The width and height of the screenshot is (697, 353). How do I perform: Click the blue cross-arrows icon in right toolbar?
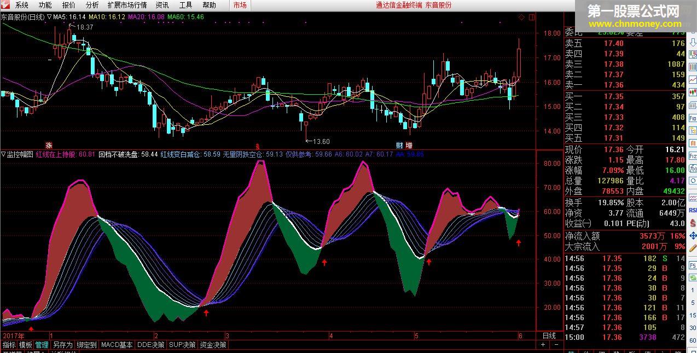coord(693,236)
